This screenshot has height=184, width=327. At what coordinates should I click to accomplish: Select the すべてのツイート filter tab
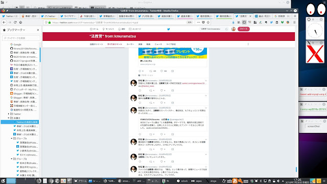114,44
